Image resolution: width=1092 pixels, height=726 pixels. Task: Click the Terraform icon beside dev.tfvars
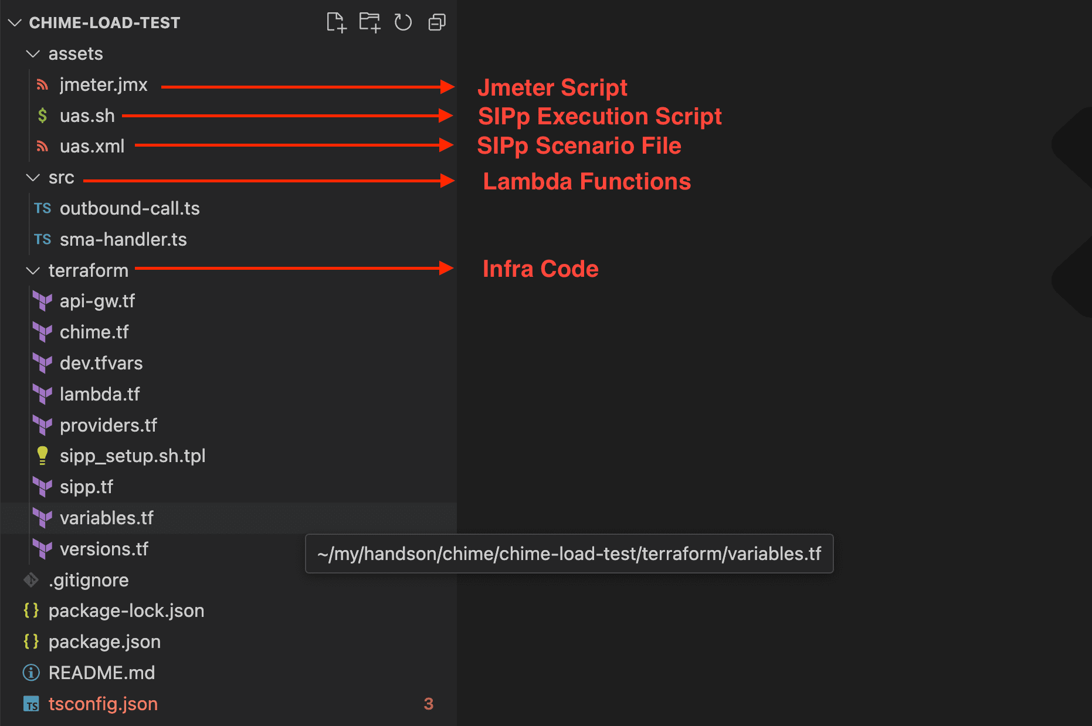(x=42, y=364)
